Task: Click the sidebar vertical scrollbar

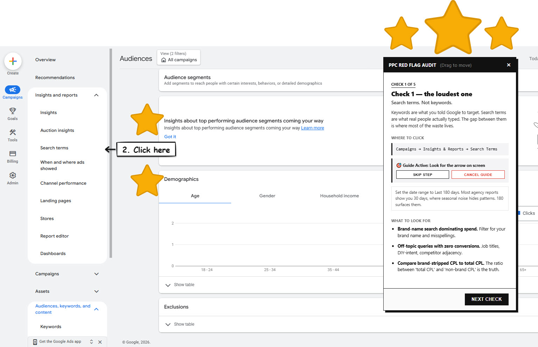Action: [x=111, y=153]
